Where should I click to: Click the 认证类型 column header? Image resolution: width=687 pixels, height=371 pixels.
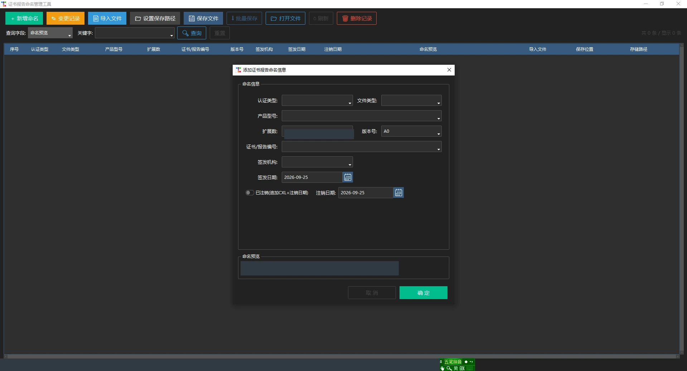pyautogui.click(x=40, y=49)
